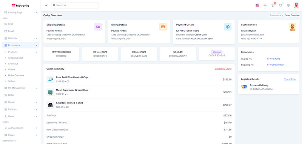Click the Ecommerce sidebar icon
The image size is (302, 144).
tap(6, 45)
